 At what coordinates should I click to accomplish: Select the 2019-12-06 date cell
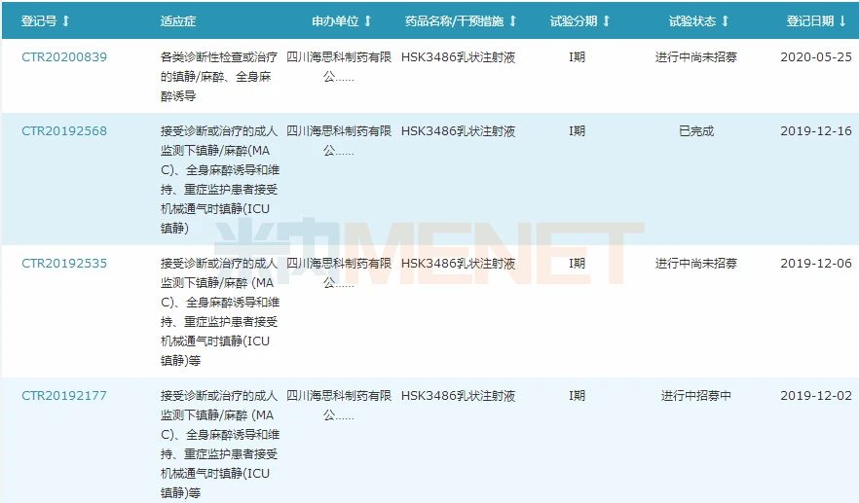pos(816,264)
